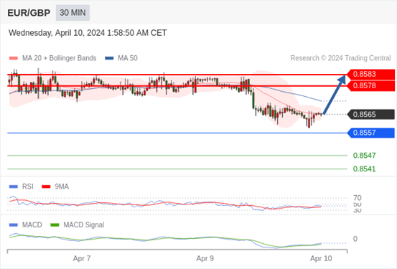Click the 0.8578 red resistance price tag
Viewport: 397px width, 269px height.
coord(370,86)
